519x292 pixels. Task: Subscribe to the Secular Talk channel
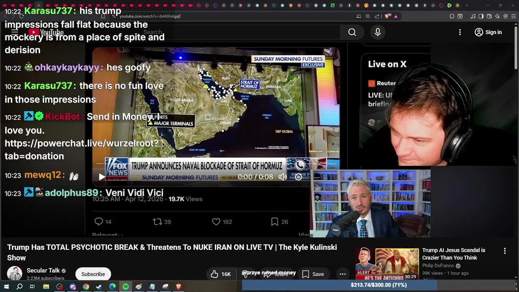[x=93, y=274]
